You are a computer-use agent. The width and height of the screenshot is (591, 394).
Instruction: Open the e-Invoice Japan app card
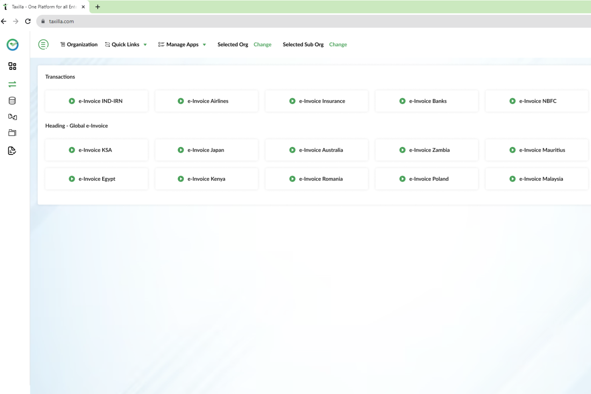tap(206, 150)
